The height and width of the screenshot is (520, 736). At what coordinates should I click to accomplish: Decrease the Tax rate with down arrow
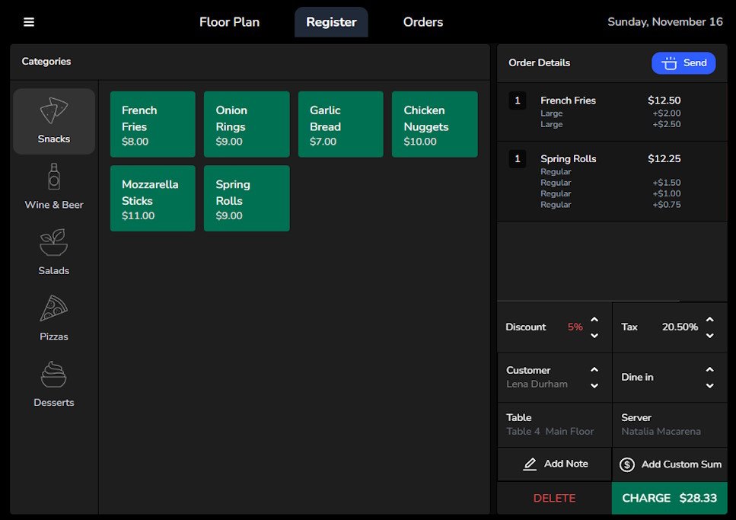coord(709,336)
